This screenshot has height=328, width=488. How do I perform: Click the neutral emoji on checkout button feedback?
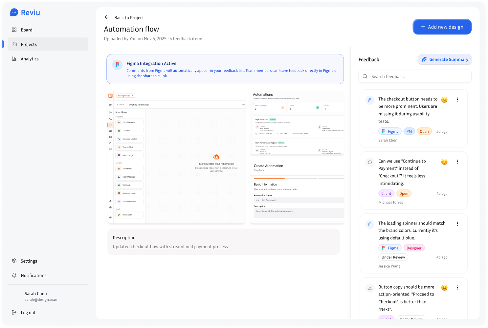click(444, 100)
